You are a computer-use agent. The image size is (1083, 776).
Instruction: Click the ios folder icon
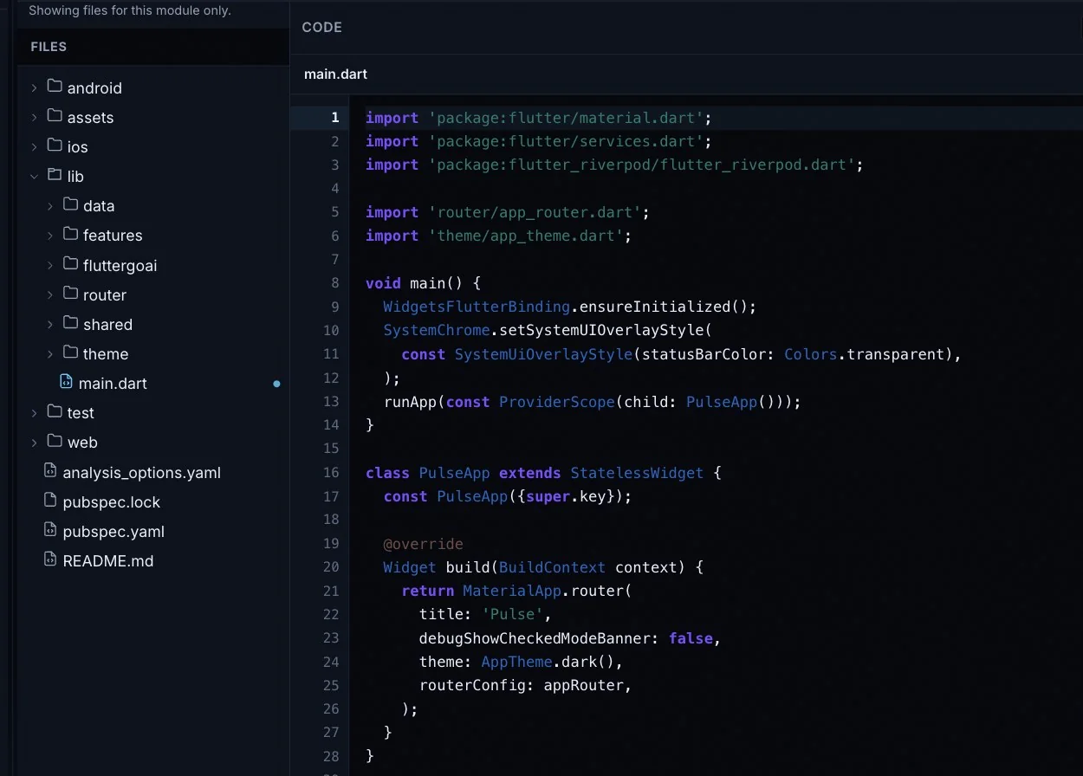[x=55, y=145]
